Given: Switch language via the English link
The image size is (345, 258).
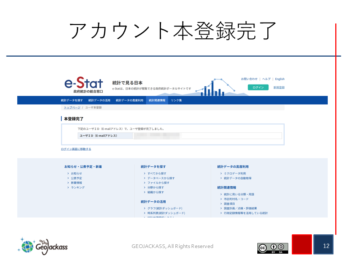Looking at the screenshot, I should (280, 79).
